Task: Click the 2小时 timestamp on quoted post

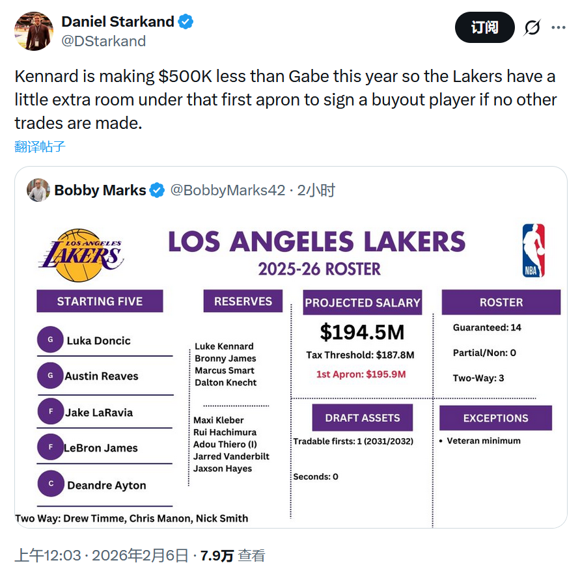Action: 316,190
